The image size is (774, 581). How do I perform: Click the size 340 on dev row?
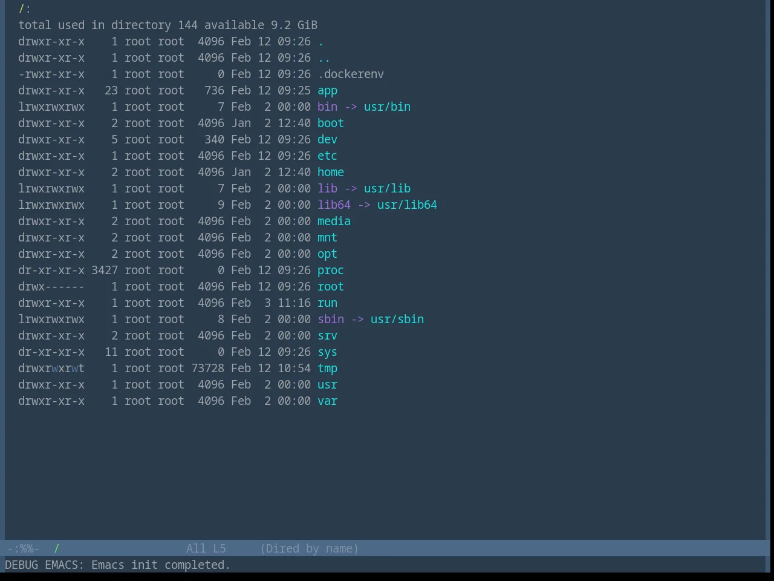coord(214,140)
